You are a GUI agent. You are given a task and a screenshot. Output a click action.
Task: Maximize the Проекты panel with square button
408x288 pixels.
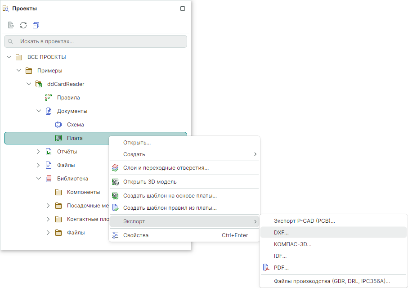tap(182, 9)
